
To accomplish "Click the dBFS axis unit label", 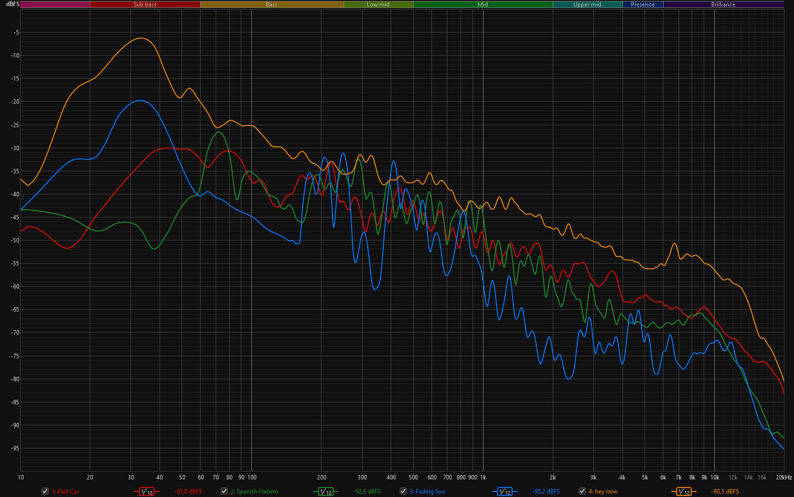I will click(13, 4).
